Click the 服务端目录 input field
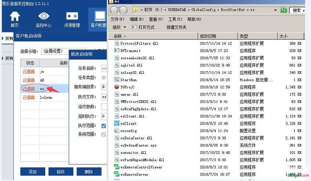Viewport: 311px width, 181px height. 104,87
